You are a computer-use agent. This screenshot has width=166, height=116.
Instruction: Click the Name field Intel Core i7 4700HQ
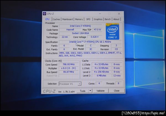click(80, 26)
